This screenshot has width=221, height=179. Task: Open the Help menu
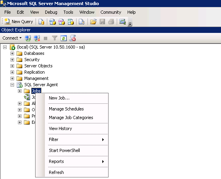[132, 12]
